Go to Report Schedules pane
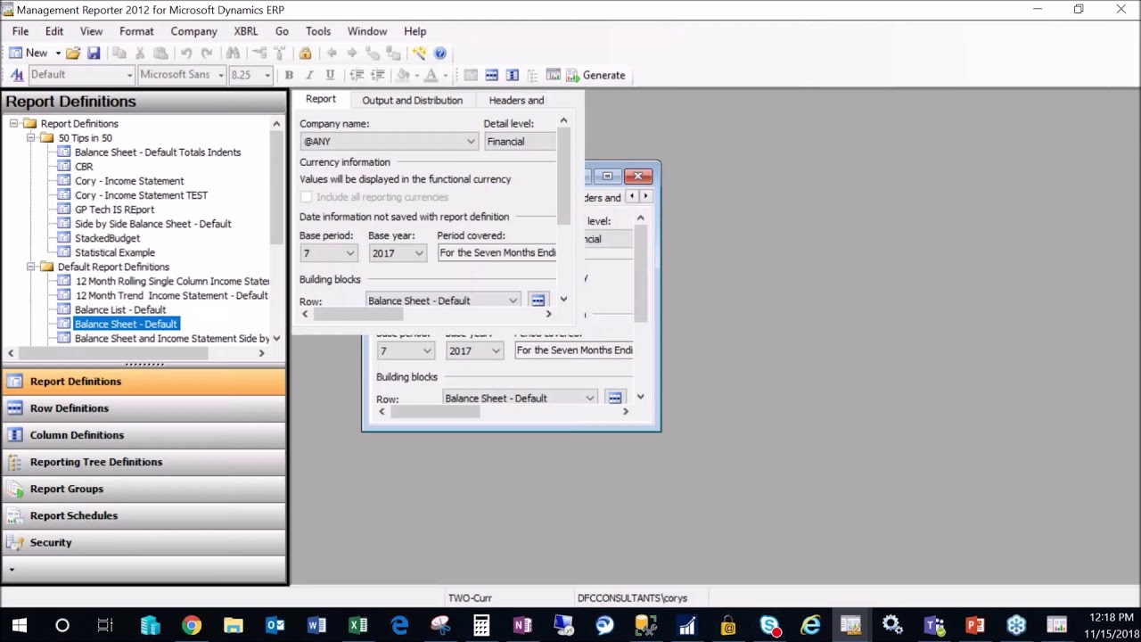The image size is (1141, 642). [144, 515]
